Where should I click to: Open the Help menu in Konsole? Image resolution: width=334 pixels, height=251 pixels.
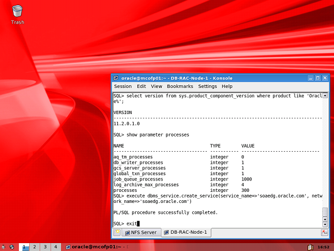(x=227, y=86)
